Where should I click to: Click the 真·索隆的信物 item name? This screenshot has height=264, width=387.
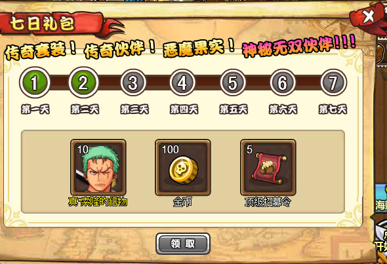98,202
